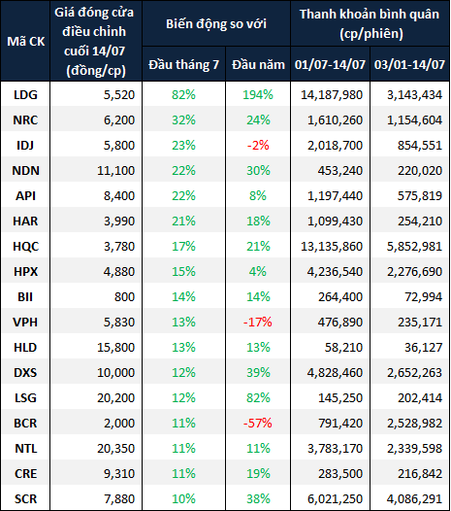Select the -57% value for BCR
The image size is (451, 511).
(x=258, y=424)
